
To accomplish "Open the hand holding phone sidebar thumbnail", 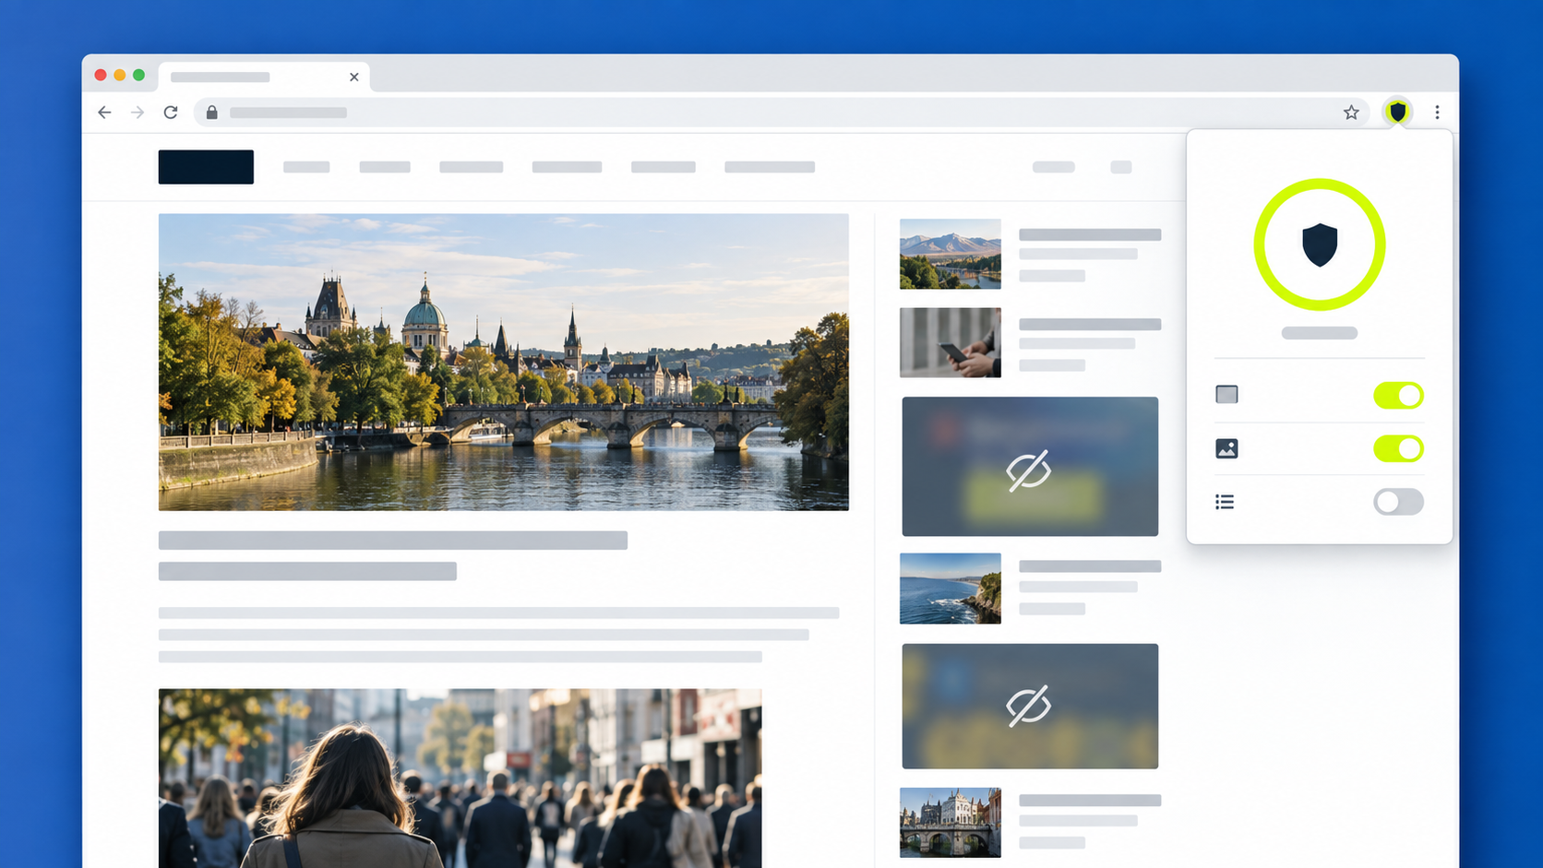I will coord(951,342).
